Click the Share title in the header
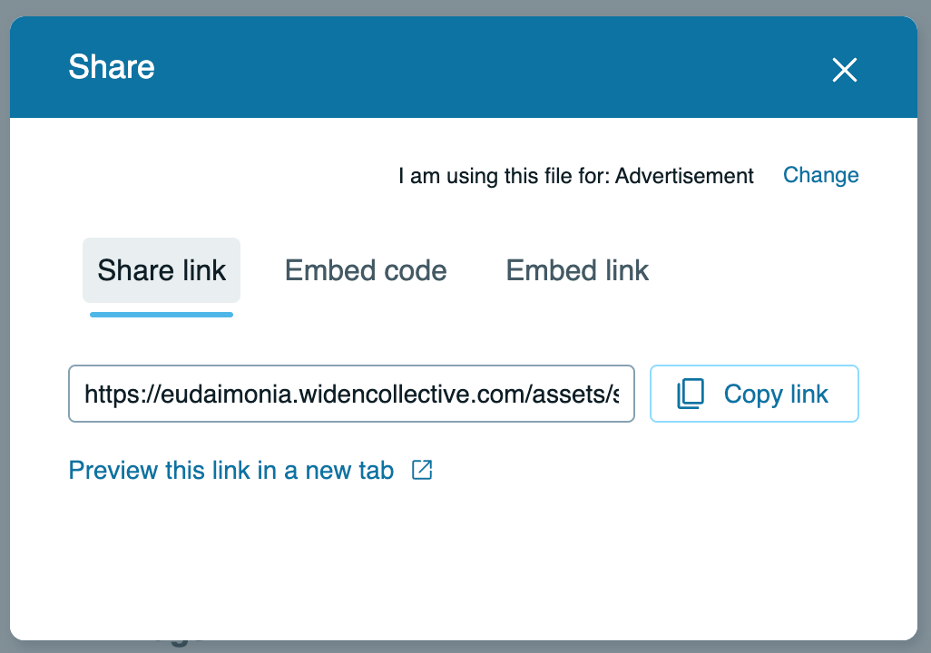The width and height of the screenshot is (931, 653). [112, 67]
